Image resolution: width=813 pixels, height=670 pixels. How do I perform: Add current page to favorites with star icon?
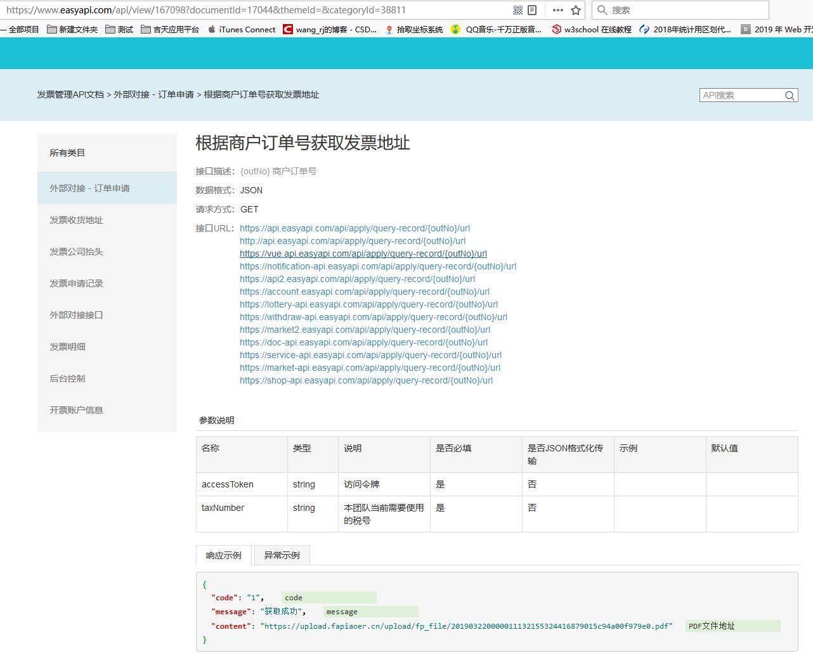tap(575, 10)
